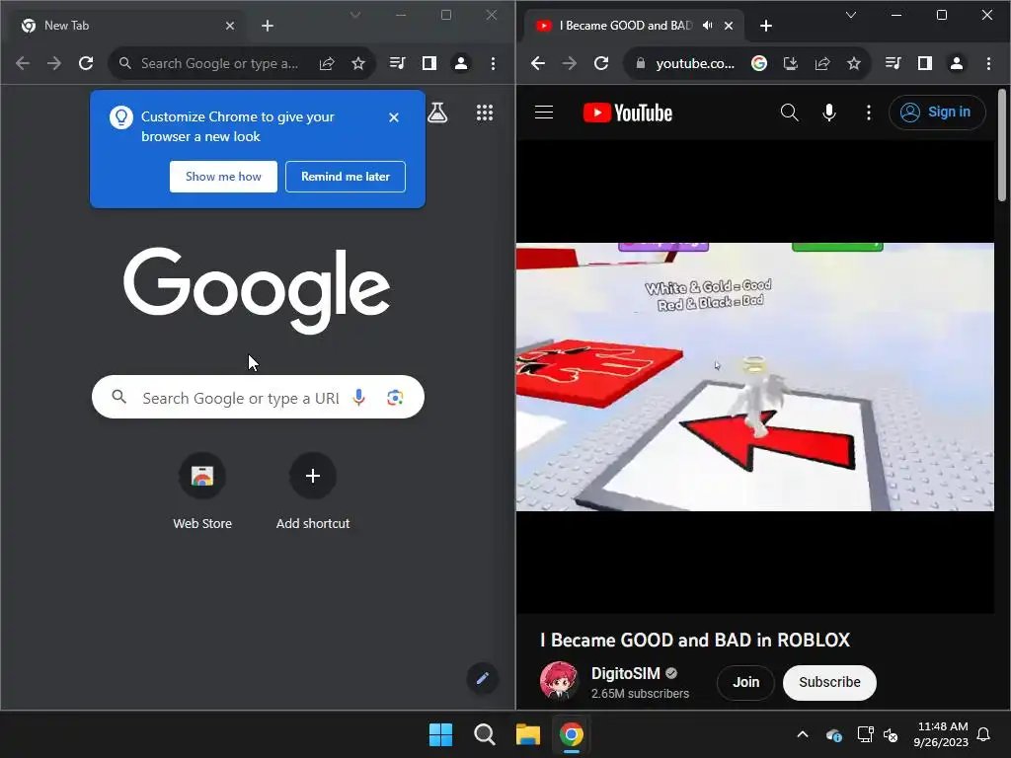Share this page icon in the left window omnibox
Viewport: 1011px width, 758px height.
(x=327, y=63)
